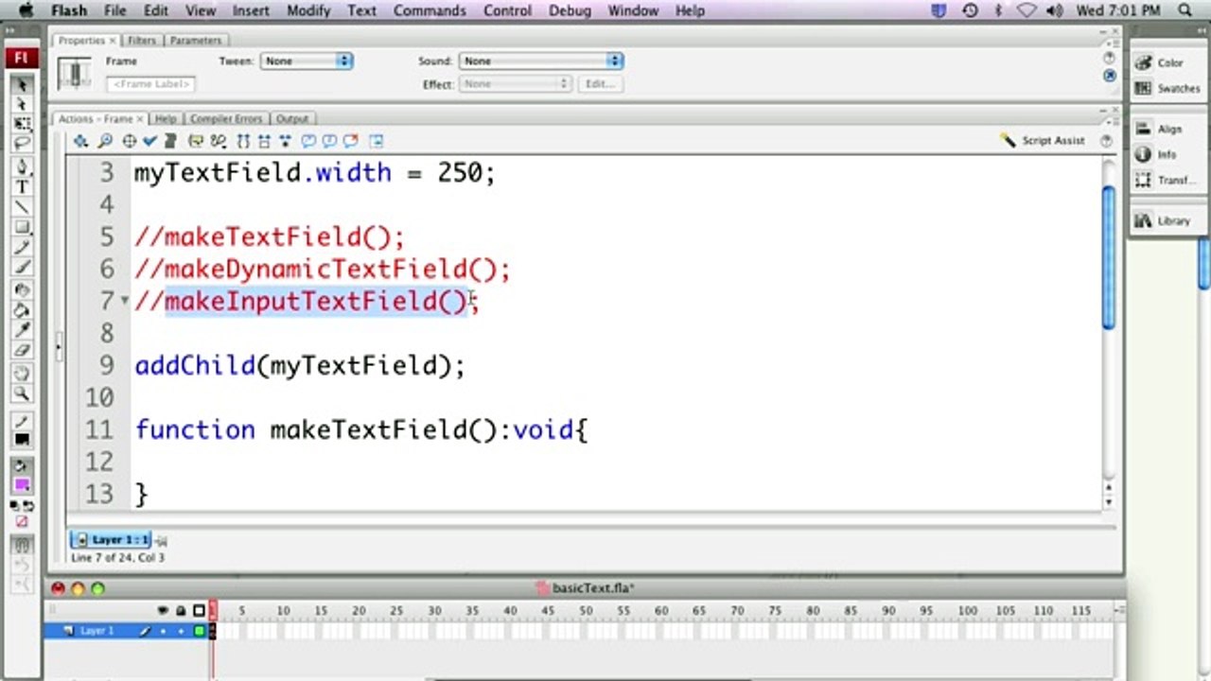Select the Selection arrow tool
Viewport: 1211px width, 681px height.
tap(22, 84)
